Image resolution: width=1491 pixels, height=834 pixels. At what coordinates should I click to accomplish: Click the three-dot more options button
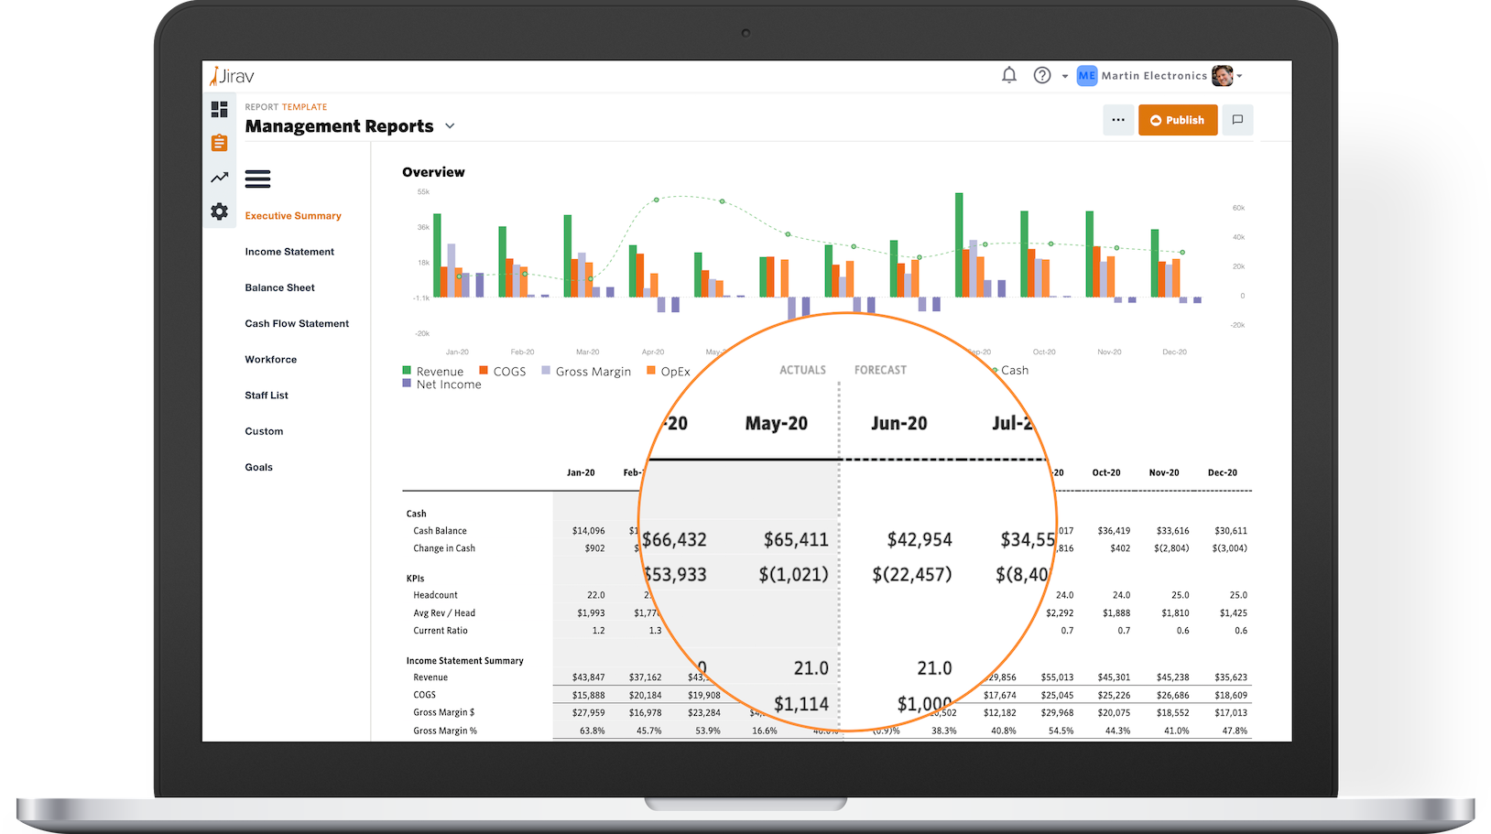pyautogui.click(x=1118, y=120)
